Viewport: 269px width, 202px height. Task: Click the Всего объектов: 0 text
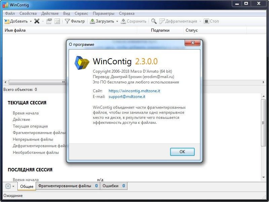pyautogui.click(x=20, y=90)
